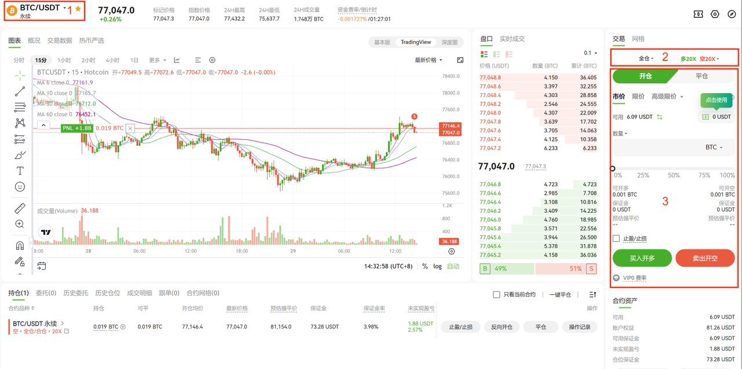This screenshot has height=369, width=742.
Task: Toggle 自动 auto scale on chart
Action: coord(453,267)
